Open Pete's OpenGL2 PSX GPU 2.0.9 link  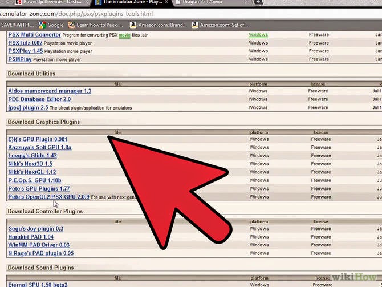click(48, 197)
